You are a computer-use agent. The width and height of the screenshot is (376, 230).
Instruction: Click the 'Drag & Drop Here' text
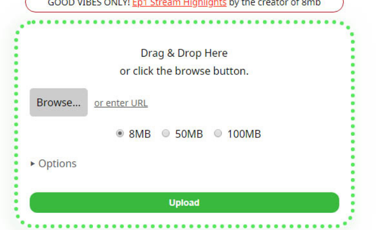click(x=184, y=53)
